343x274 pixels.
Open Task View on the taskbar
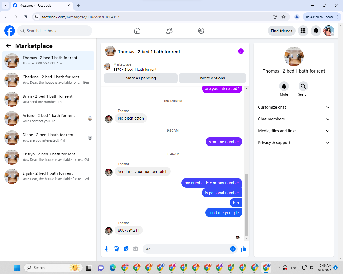89,268
